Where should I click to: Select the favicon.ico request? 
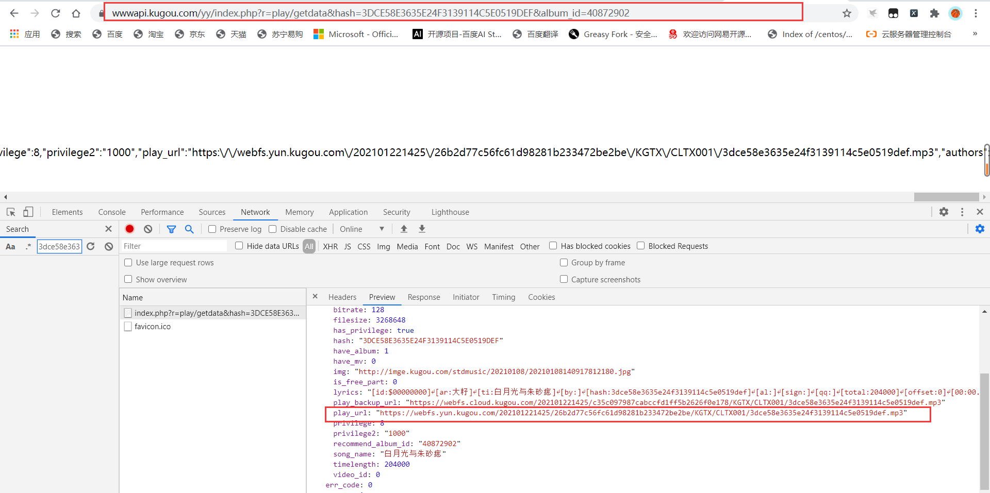[x=153, y=326]
